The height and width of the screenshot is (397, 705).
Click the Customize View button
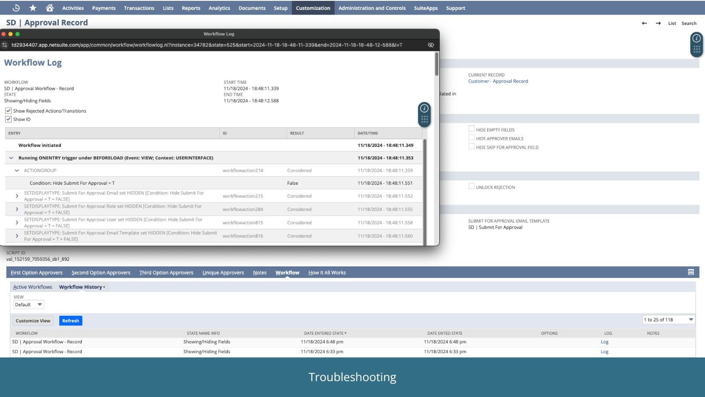pos(33,321)
